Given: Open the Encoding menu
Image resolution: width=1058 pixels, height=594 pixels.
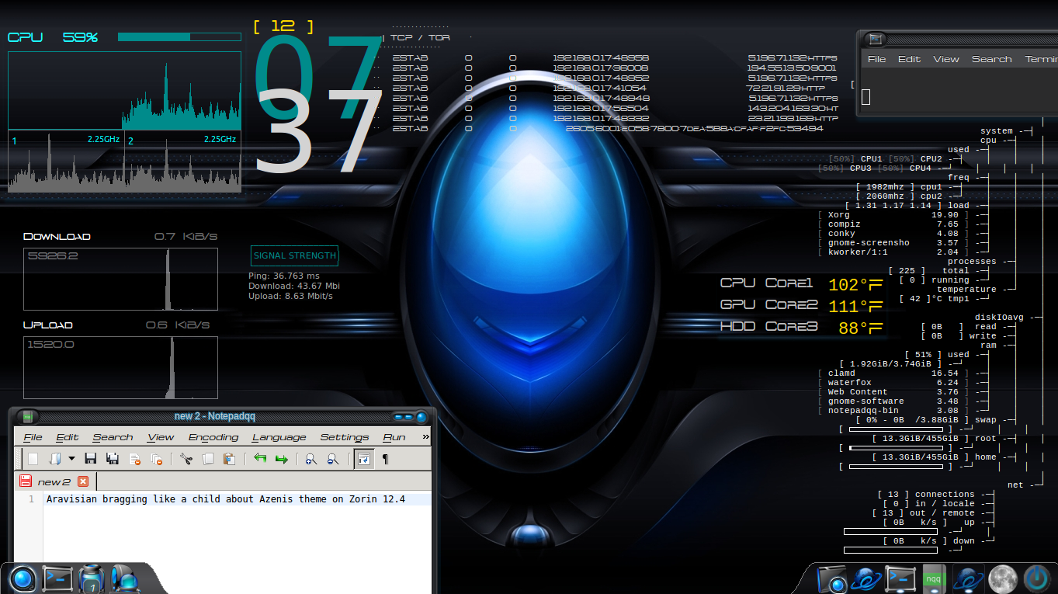Looking at the screenshot, I should coord(213,437).
